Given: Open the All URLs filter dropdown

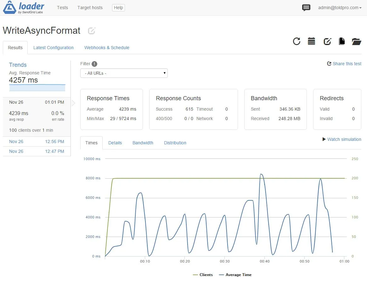Looking at the screenshot, I should (x=124, y=73).
